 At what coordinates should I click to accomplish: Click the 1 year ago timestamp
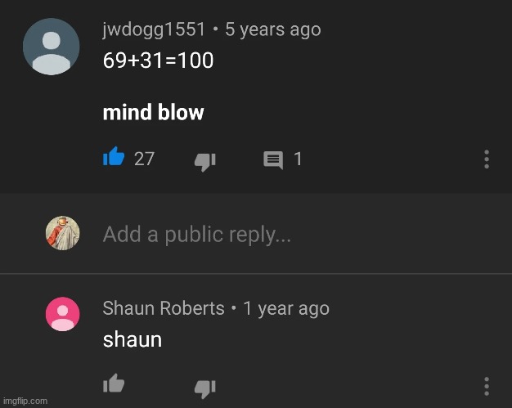(x=286, y=308)
